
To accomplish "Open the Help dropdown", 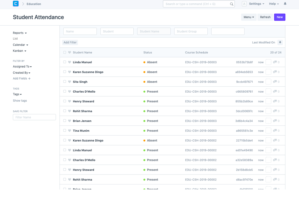I will tap(274, 4).
